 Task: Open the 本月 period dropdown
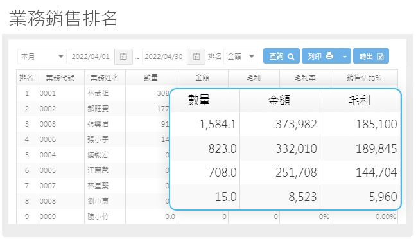tap(42, 57)
